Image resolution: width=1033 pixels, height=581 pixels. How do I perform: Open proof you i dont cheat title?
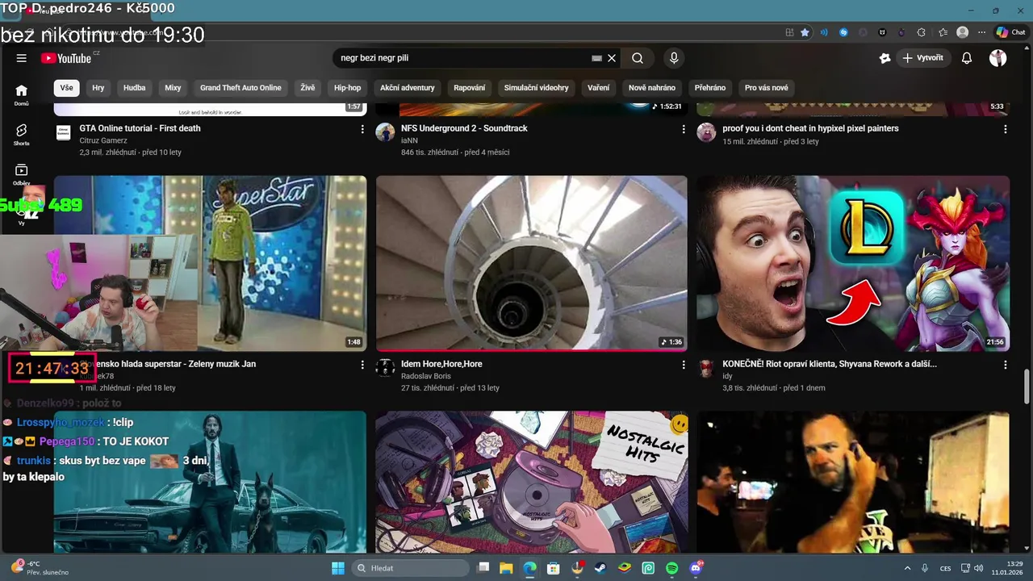coord(810,128)
